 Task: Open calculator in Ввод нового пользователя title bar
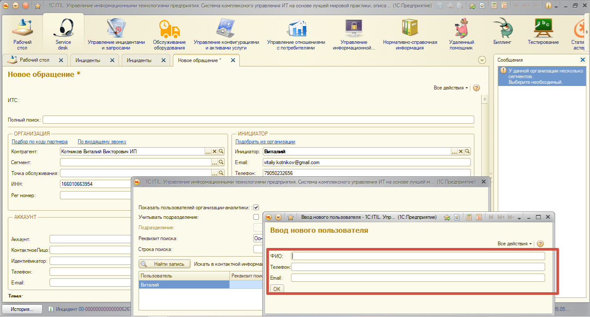(x=470, y=217)
